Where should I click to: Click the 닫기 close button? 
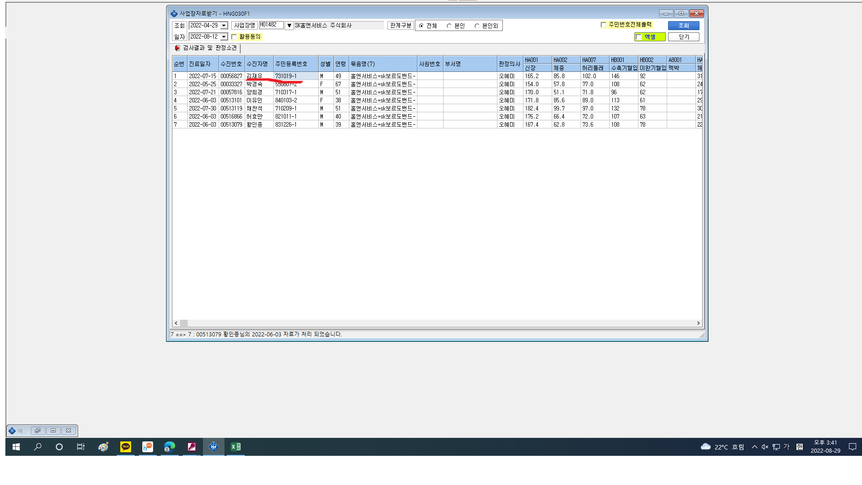683,37
